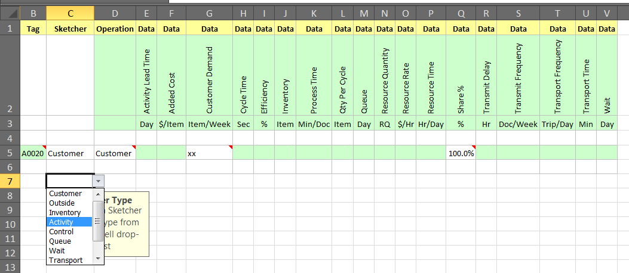Click the Customer cell in the Operation column

115,153
